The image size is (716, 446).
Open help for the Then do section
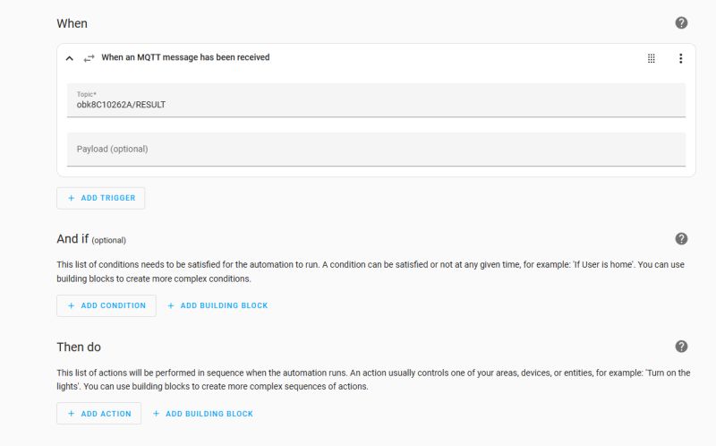click(x=681, y=347)
